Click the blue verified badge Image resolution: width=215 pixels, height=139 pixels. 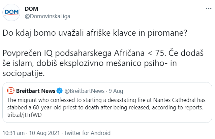click(x=59, y=91)
